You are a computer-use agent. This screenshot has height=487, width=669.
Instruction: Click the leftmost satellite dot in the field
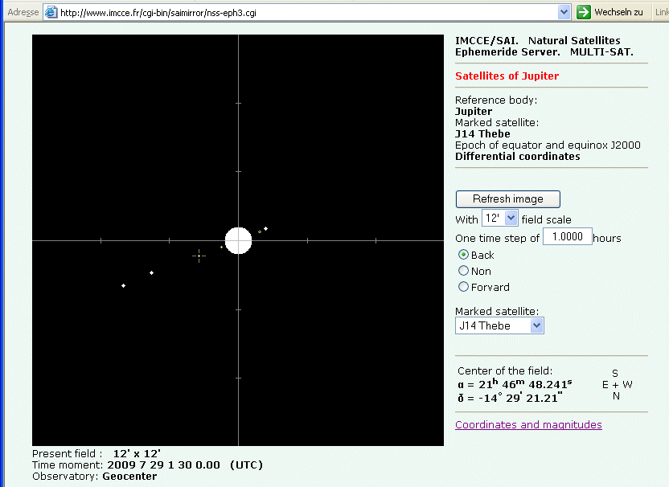[123, 286]
